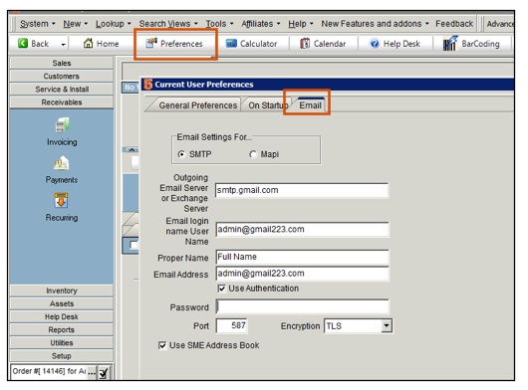528x390 pixels.
Task: Open the Tools menu
Action: (x=219, y=24)
